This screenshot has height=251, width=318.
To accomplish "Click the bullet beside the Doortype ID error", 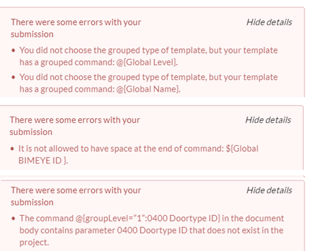I will [14, 218].
